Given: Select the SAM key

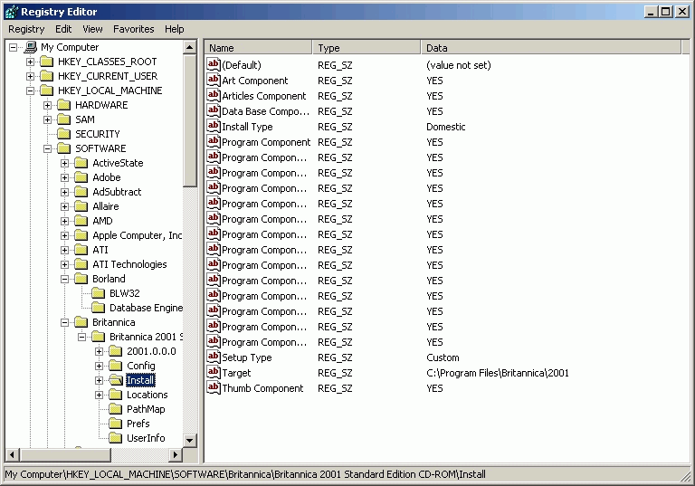Looking at the screenshot, I should coord(85,119).
